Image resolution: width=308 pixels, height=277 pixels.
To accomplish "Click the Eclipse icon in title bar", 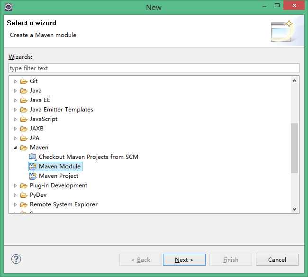I will 9,7.
